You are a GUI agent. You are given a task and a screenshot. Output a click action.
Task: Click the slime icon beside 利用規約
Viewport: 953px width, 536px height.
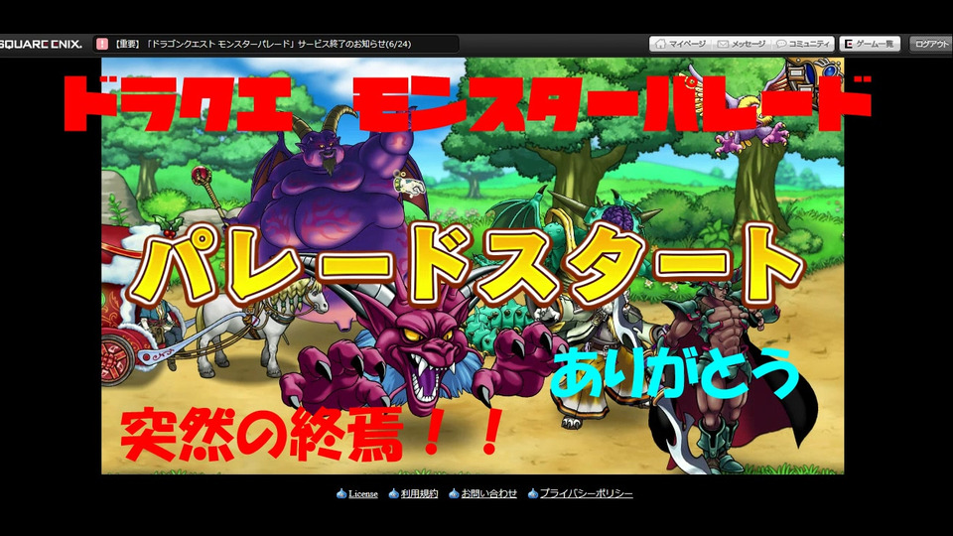(394, 493)
